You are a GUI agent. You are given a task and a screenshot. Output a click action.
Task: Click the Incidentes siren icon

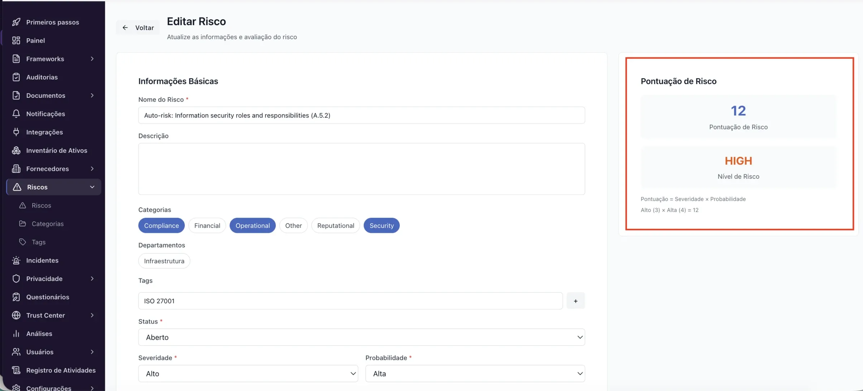coord(16,261)
